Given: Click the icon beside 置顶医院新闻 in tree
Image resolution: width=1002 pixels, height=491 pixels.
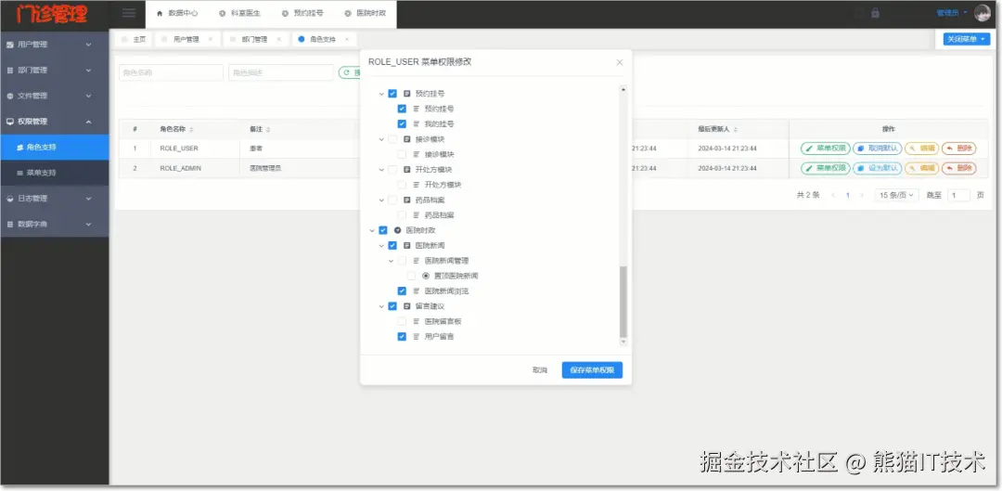Looking at the screenshot, I should point(426,277).
